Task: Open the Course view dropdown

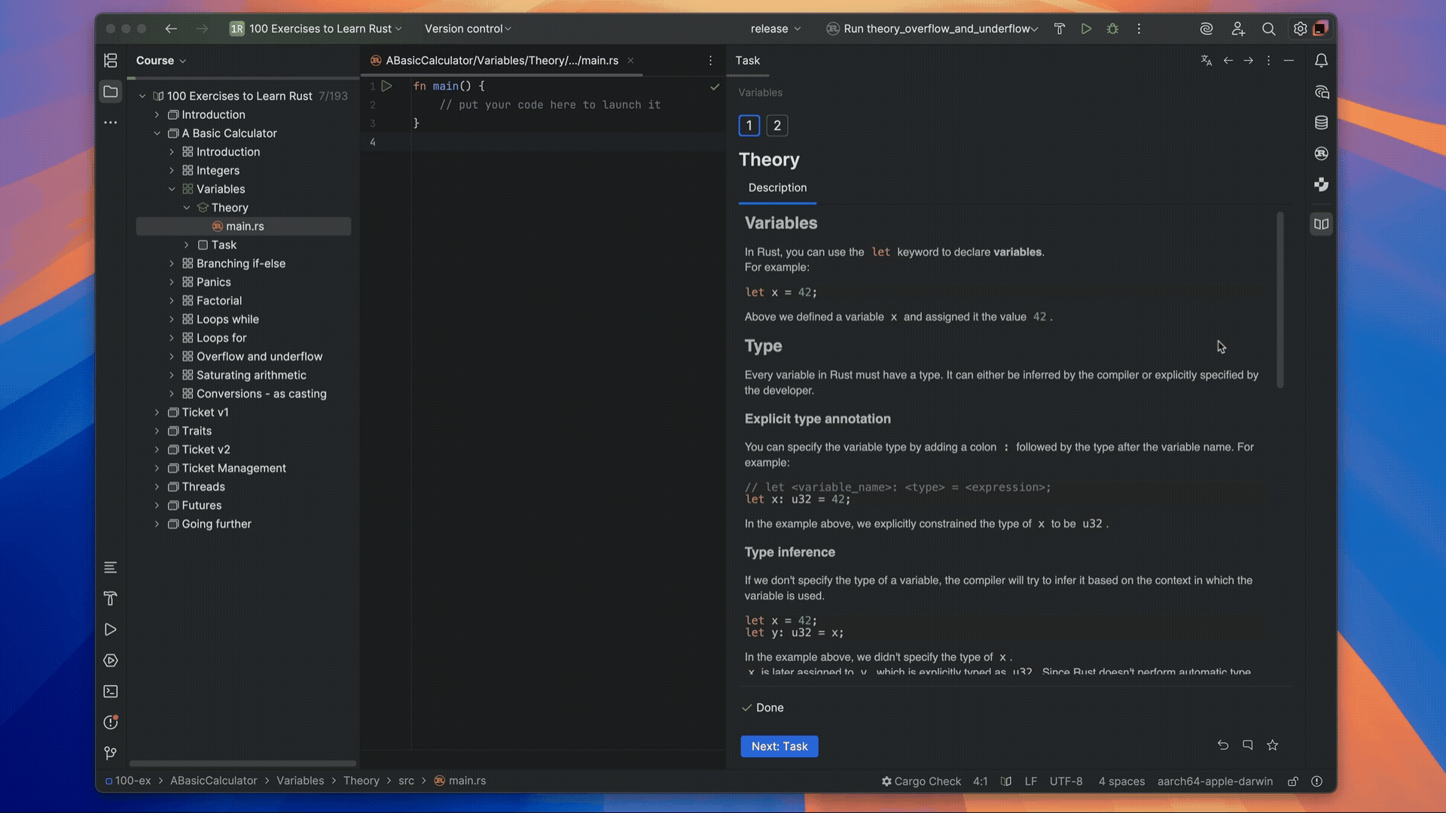Action: pos(161,60)
